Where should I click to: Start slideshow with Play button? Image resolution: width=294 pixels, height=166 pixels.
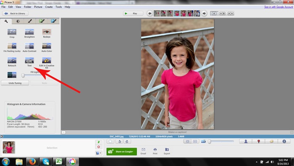tap(133, 13)
